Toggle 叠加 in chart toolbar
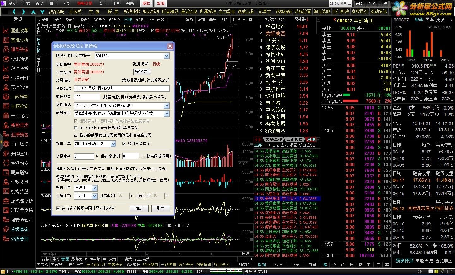 pos(201,20)
